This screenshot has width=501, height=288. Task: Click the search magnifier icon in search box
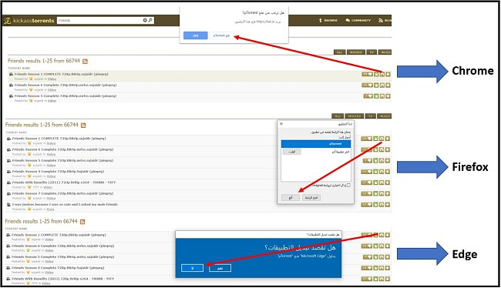click(x=150, y=20)
